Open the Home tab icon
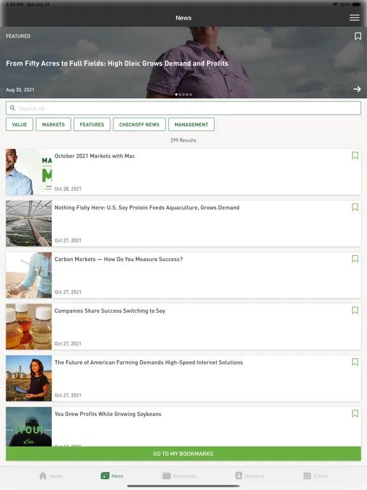Image resolution: width=367 pixels, height=490 pixels. pyautogui.click(x=43, y=475)
